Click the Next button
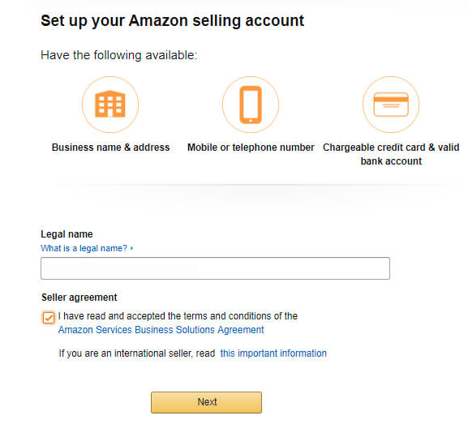 tap(206, 402)
